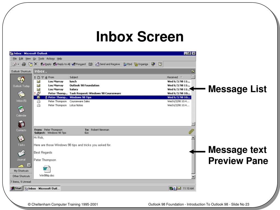Open the Edit menu
This screenshot has height=210, width=280.
click(x=21, y=59)
